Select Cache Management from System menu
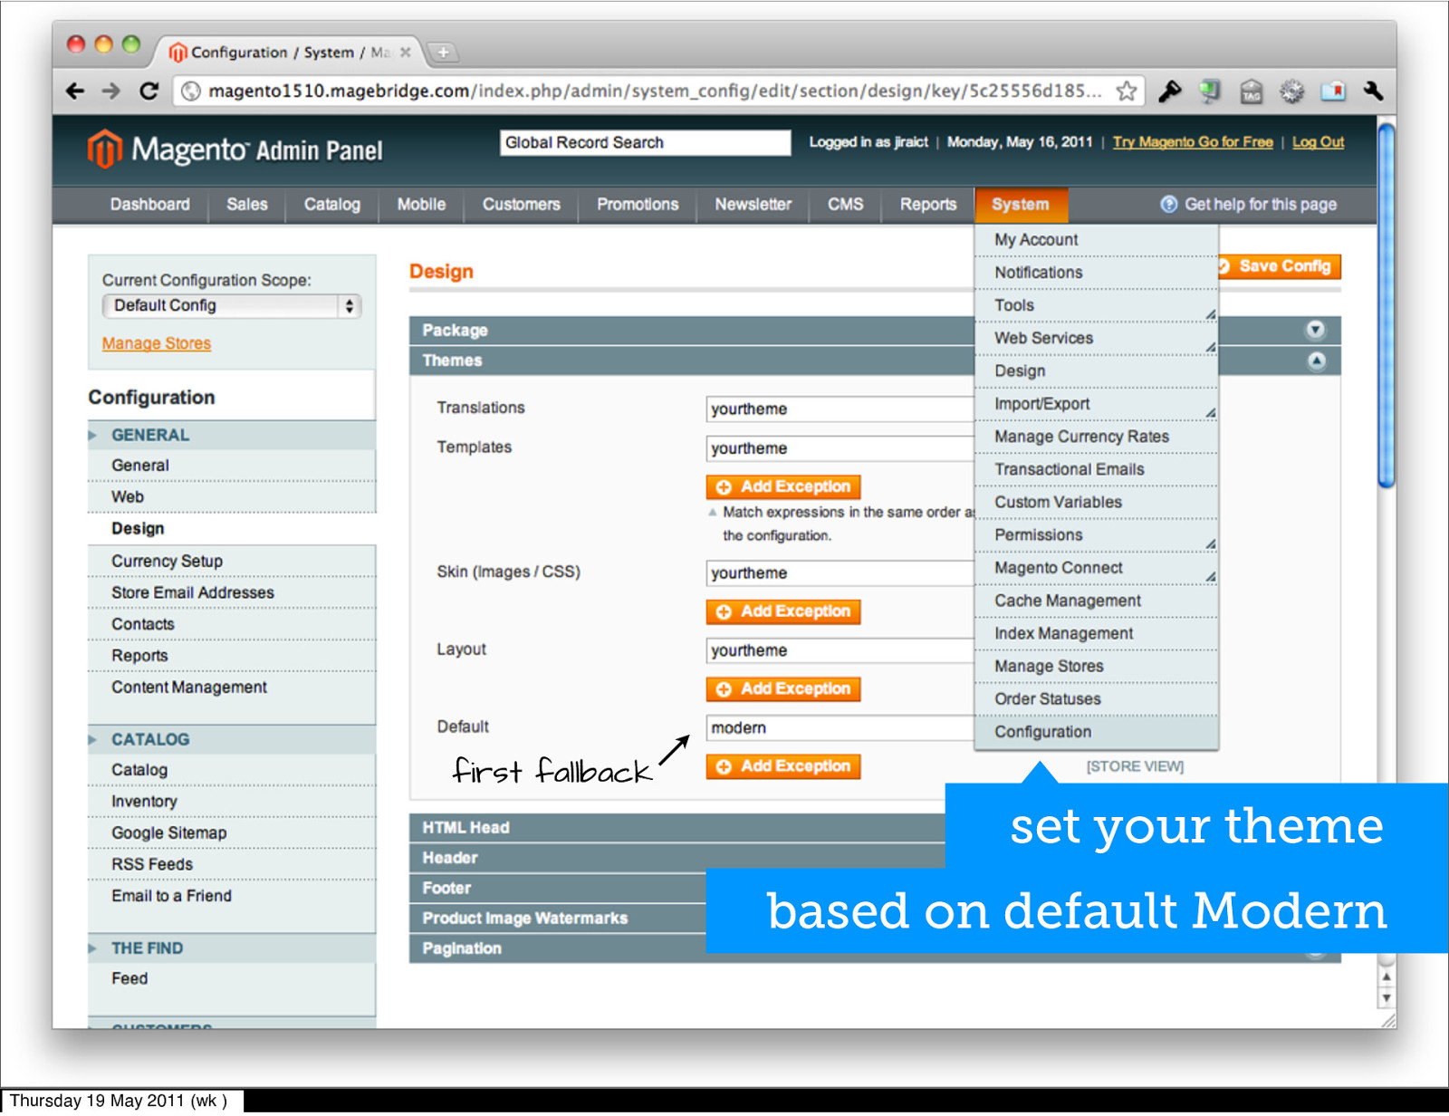Viewport: 1449px width, 1116px height. pos(1096,601)
